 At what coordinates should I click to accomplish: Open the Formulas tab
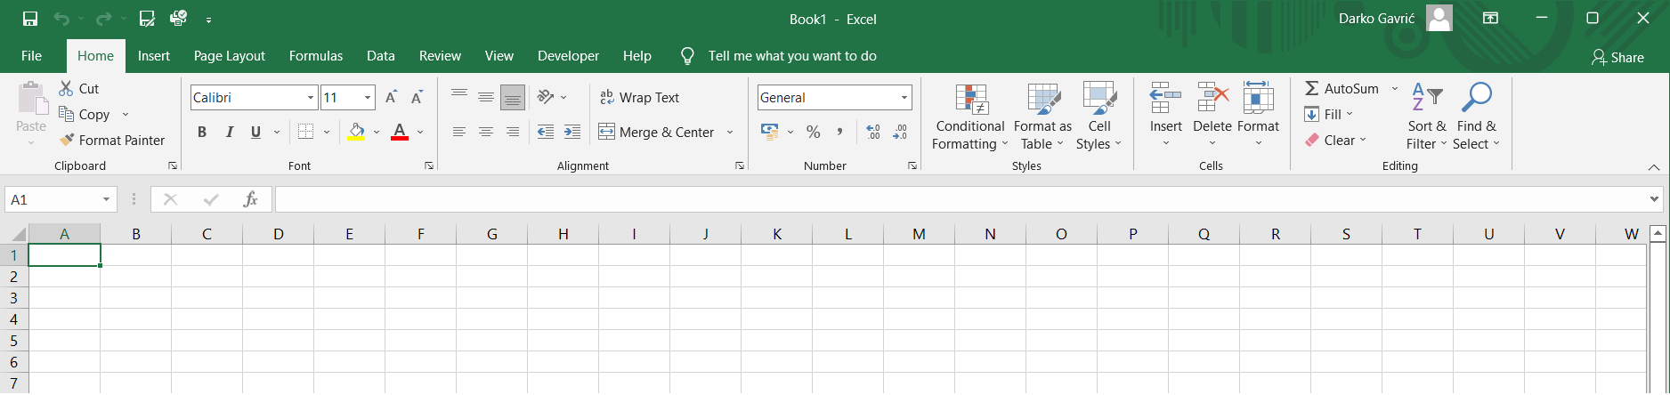pyautogui.click(x=316, y=56)
